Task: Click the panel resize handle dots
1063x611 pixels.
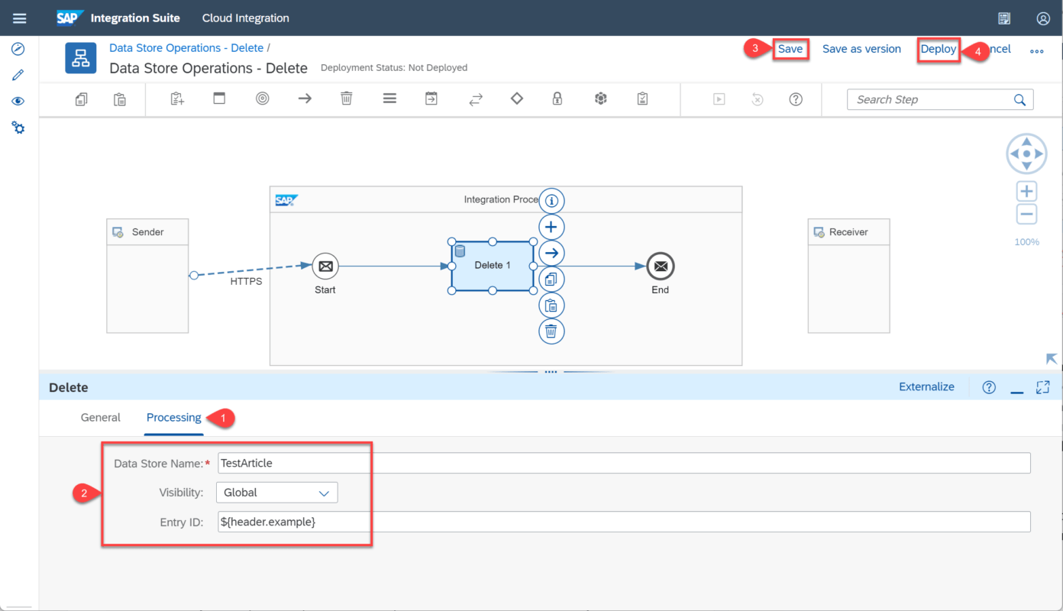Action: pos(551,372)
